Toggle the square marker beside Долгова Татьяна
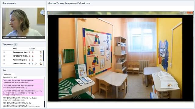The width and height of the screenshot is (195, 109). click(x=4, y=64)
